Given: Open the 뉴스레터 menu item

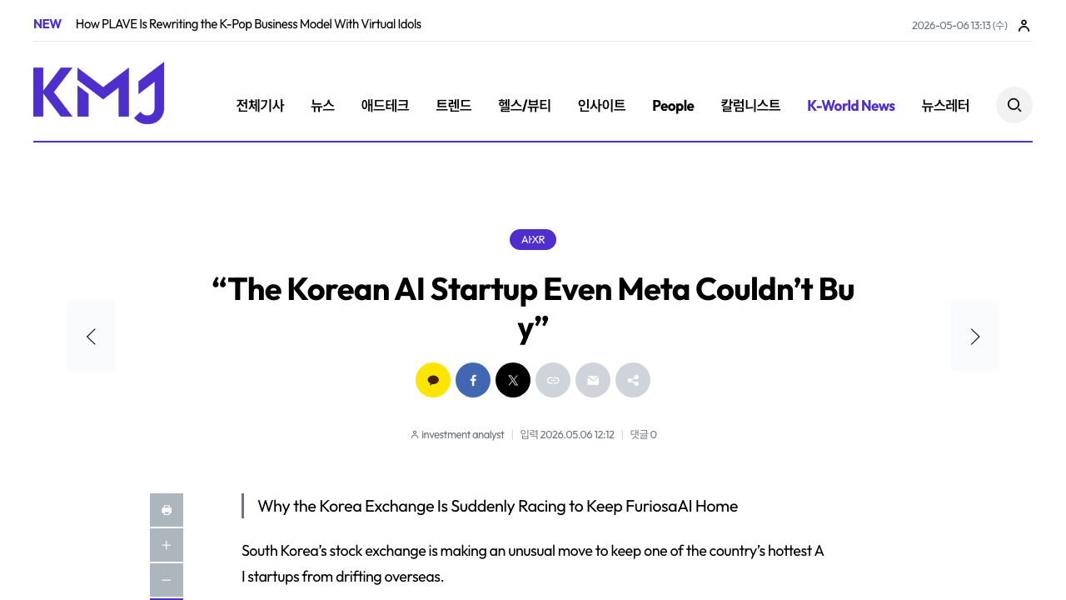Looking at the screenshot, I should pyautogui.click(x=945, y=106).
